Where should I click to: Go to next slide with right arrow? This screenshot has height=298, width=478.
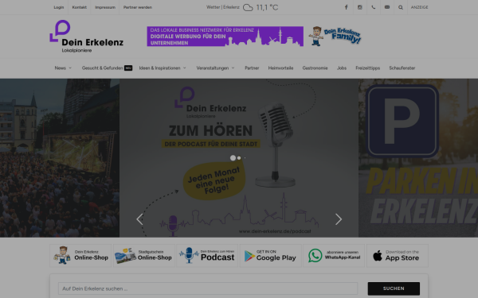pos(339,219)
